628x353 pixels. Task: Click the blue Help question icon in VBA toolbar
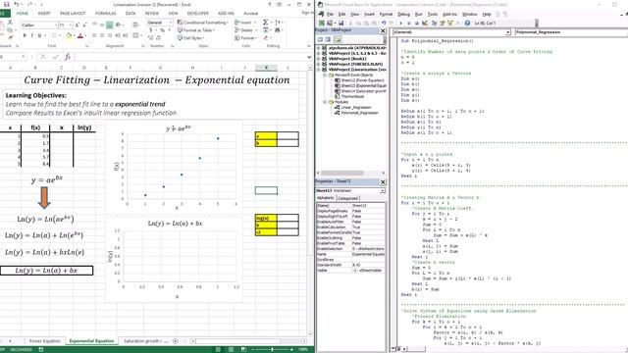coord(467,24)
